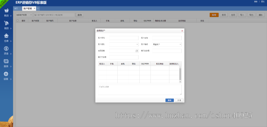Click the 查询 search button
The width and height of the screenshot is (267, 127).
click(x=80, y=15)
